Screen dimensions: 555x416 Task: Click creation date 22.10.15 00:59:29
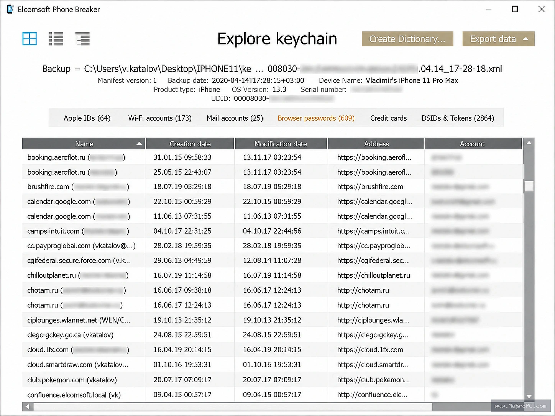[x=182, y=201]
